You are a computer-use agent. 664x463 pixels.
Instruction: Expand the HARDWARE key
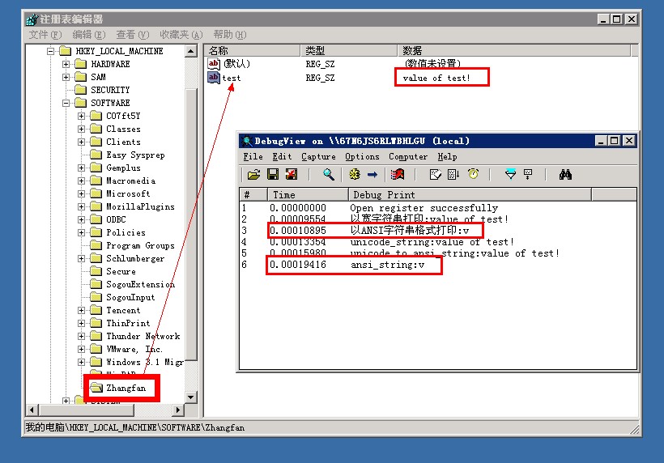66,64
